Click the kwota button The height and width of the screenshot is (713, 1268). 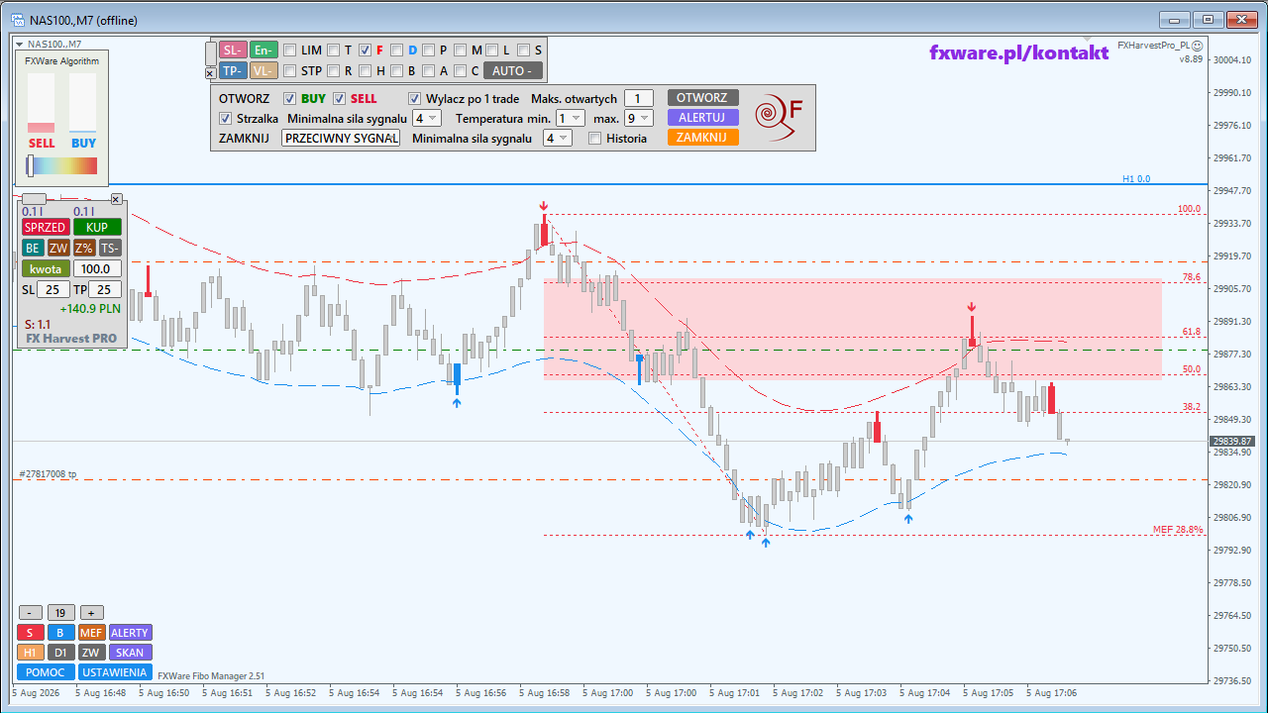click(x=46, y=268)
